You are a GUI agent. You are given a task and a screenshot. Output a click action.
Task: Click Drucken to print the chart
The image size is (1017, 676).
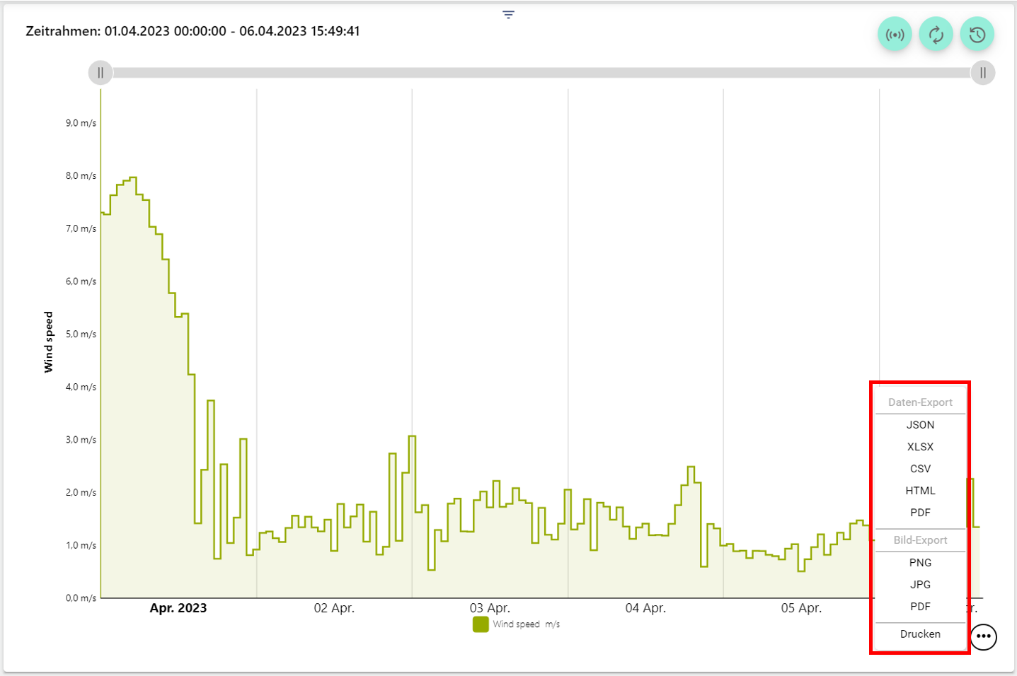click(920, 634)
